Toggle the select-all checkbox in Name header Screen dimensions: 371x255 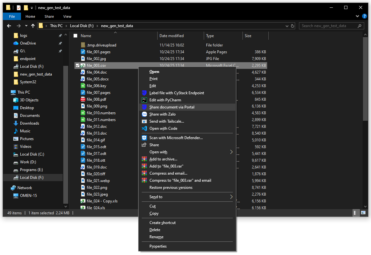click(x=76, y=36)
